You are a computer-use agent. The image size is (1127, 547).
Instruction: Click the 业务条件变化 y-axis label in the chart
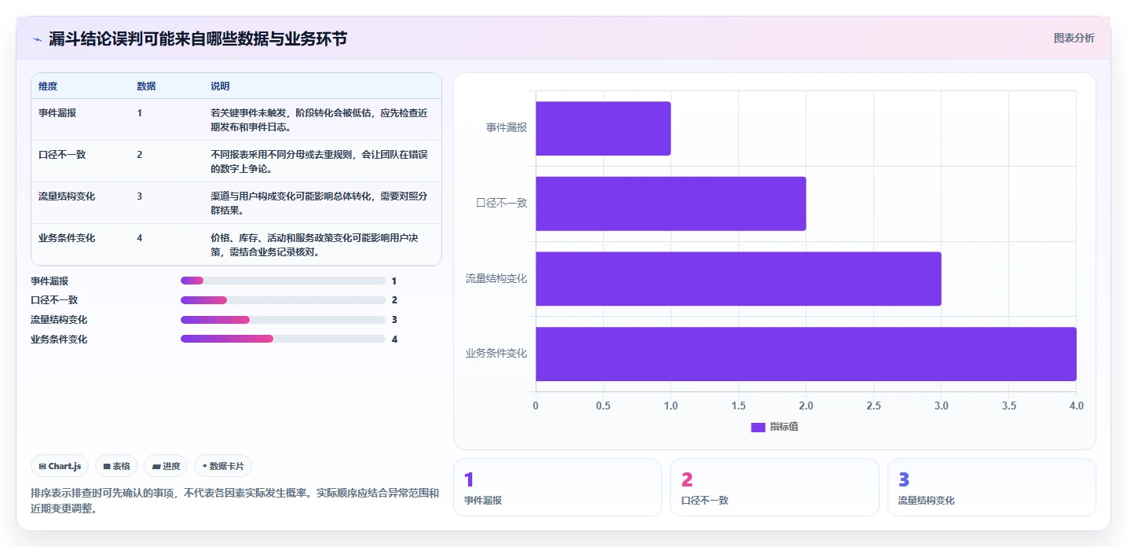click(x=496, y=354)
